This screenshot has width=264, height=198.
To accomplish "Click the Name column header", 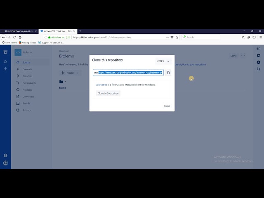I will (62, 88).
